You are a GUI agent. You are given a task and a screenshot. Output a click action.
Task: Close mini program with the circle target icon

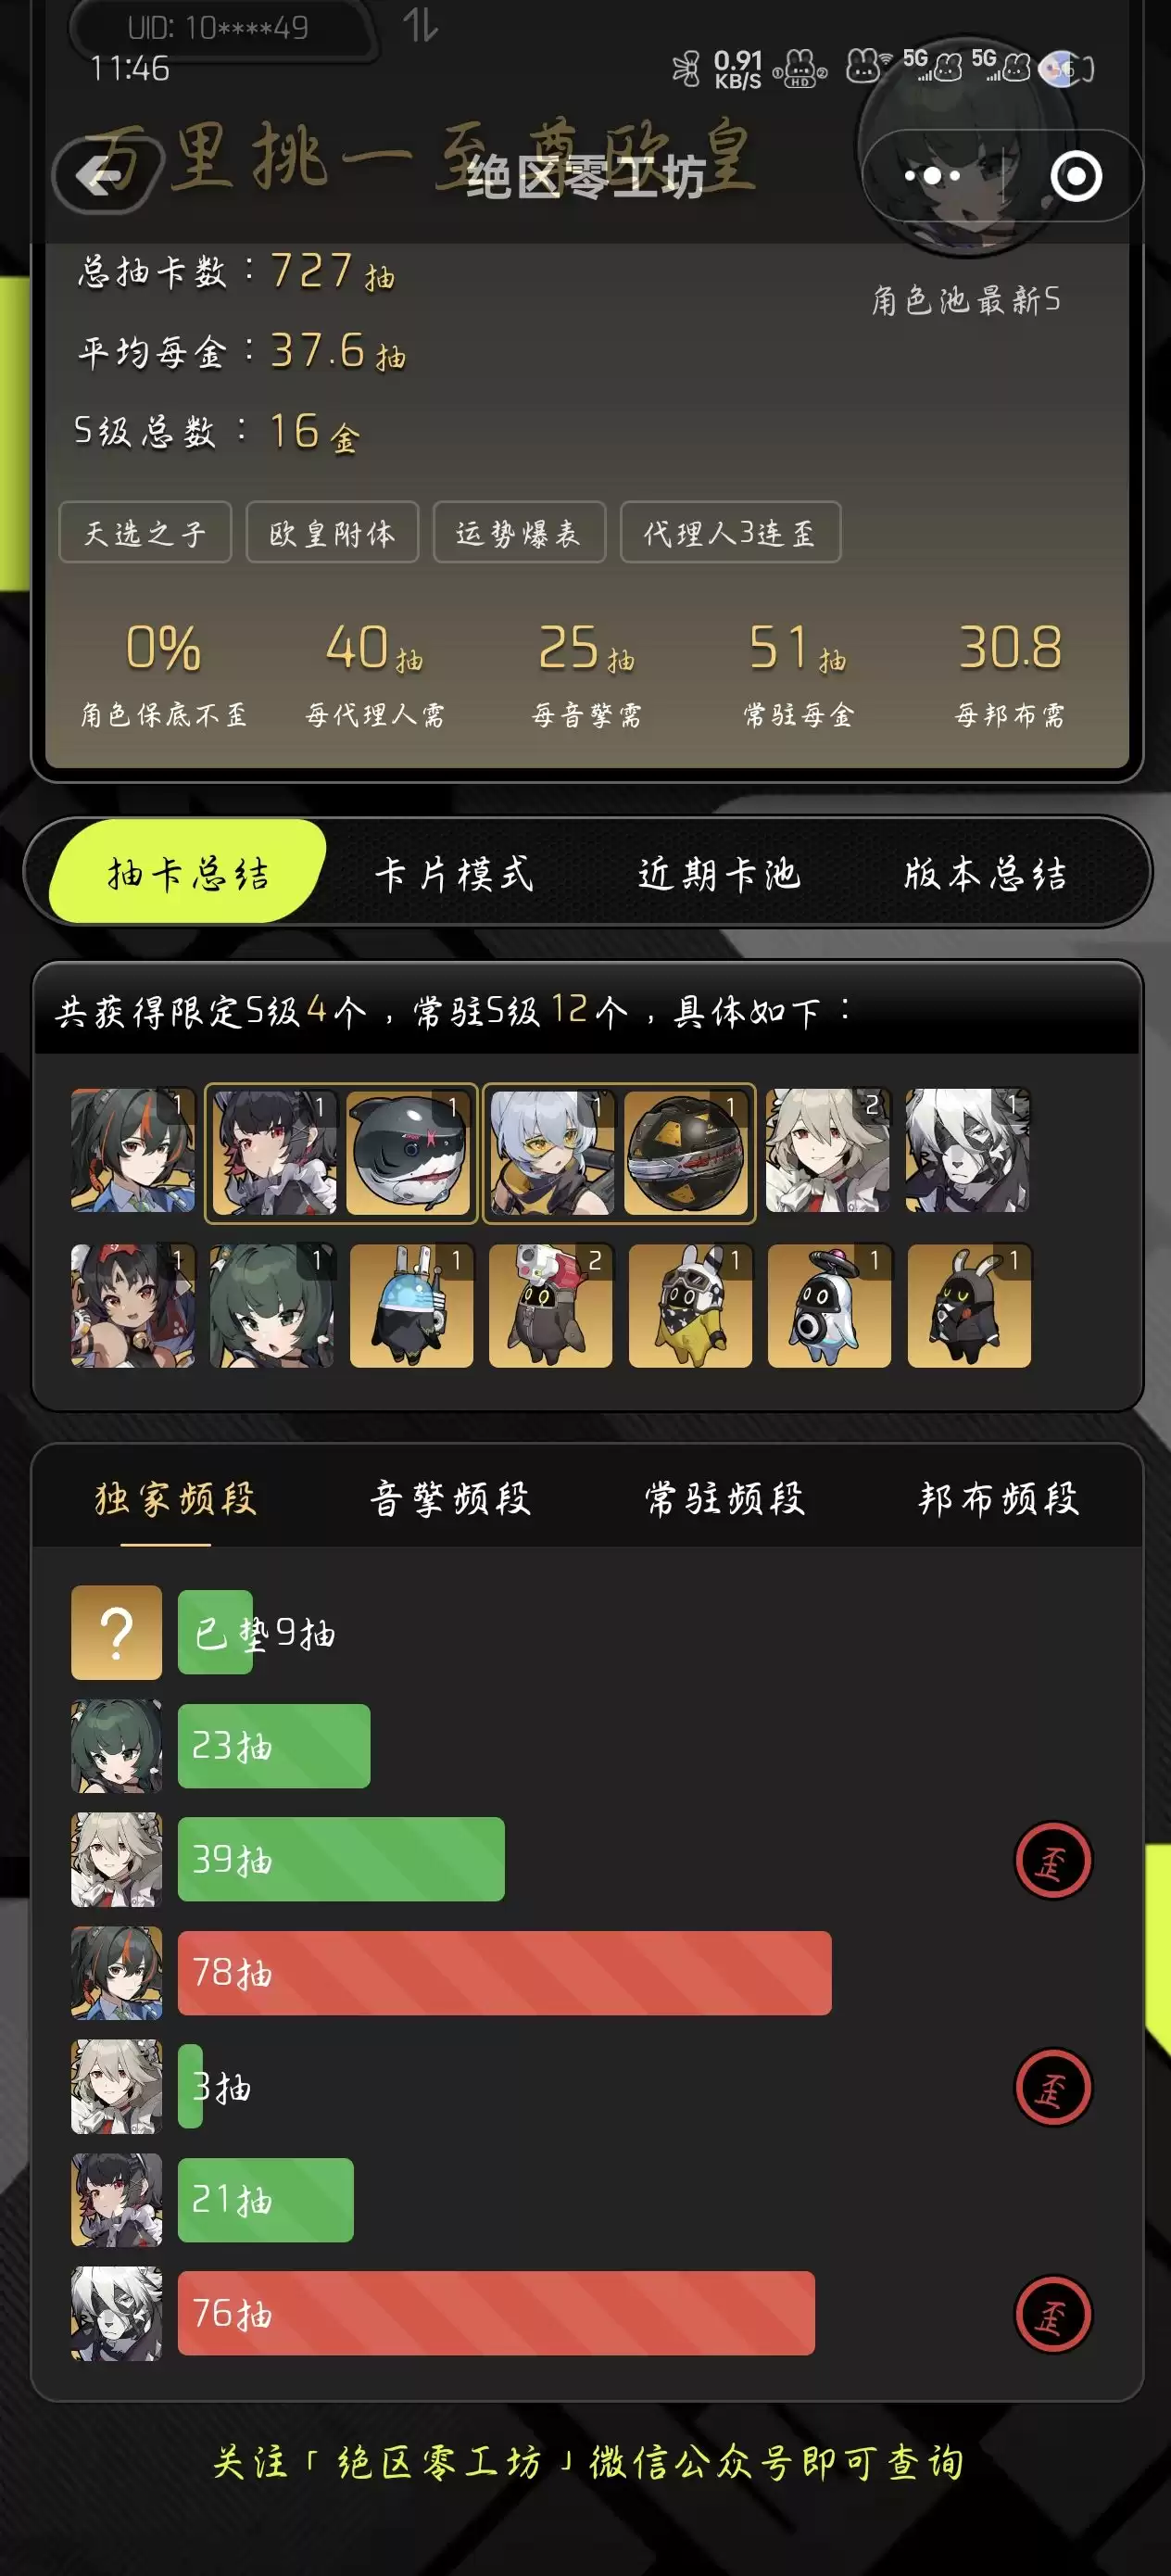point(1076,176)
